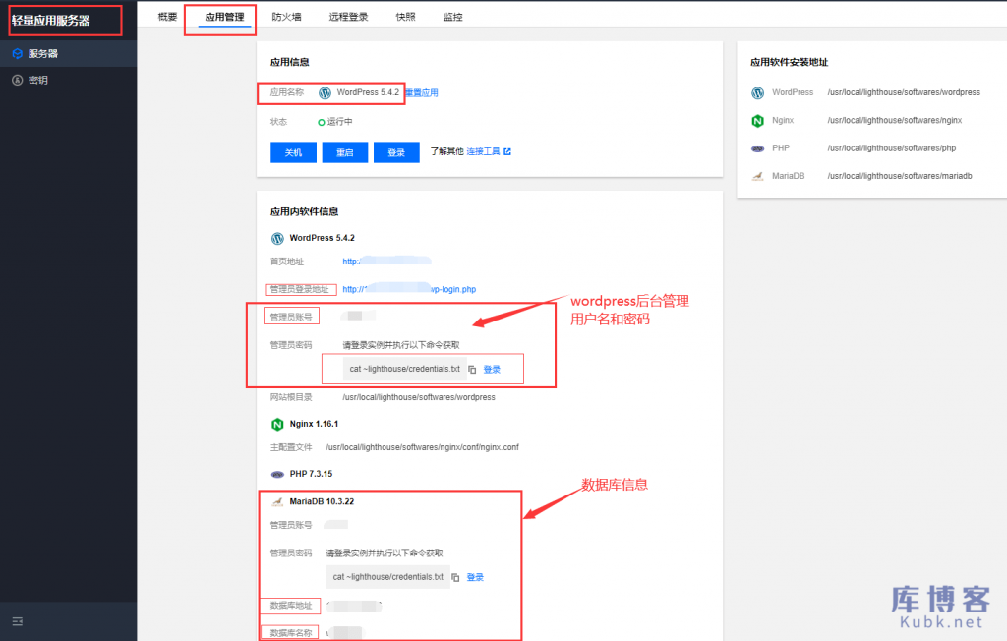Open the 概要 tab
This screenshot has width=1007, height=641.
167,17
